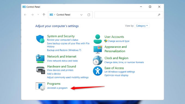Click Uninstall a program link
This screenshot has width=185, height=104.
click(x=57, y=88)
